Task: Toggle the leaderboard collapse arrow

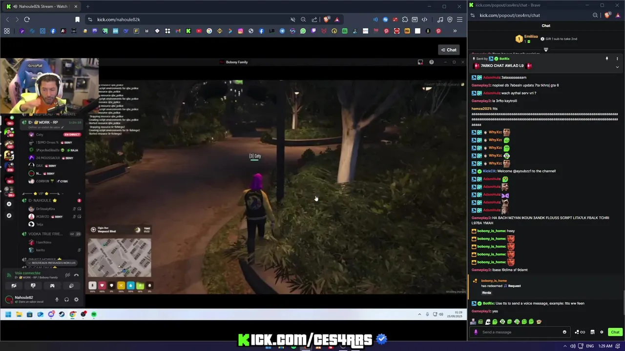Action: [x=546, y=49]
